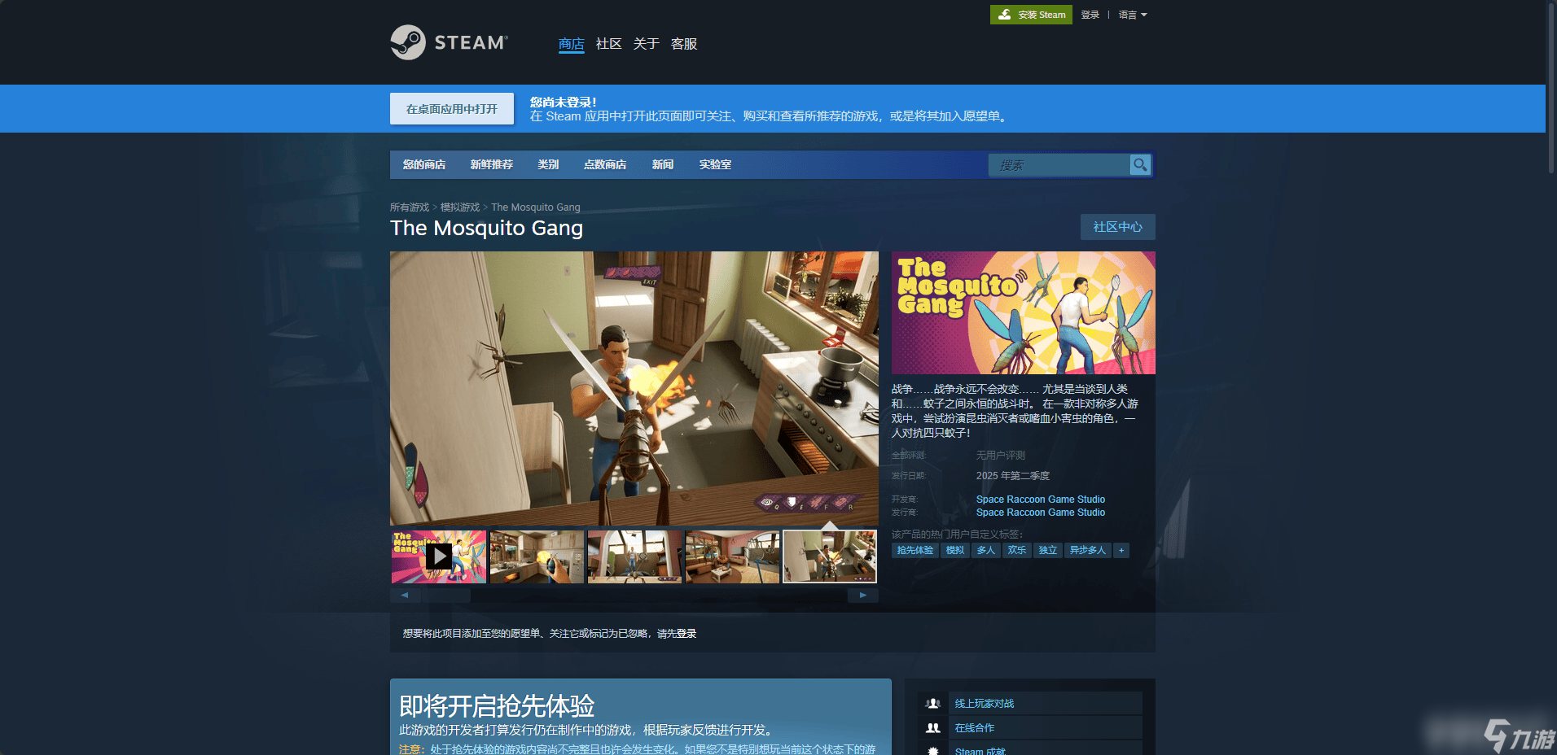Open the 社区 top menu
1557x755 pixels.
pos(609,44)
